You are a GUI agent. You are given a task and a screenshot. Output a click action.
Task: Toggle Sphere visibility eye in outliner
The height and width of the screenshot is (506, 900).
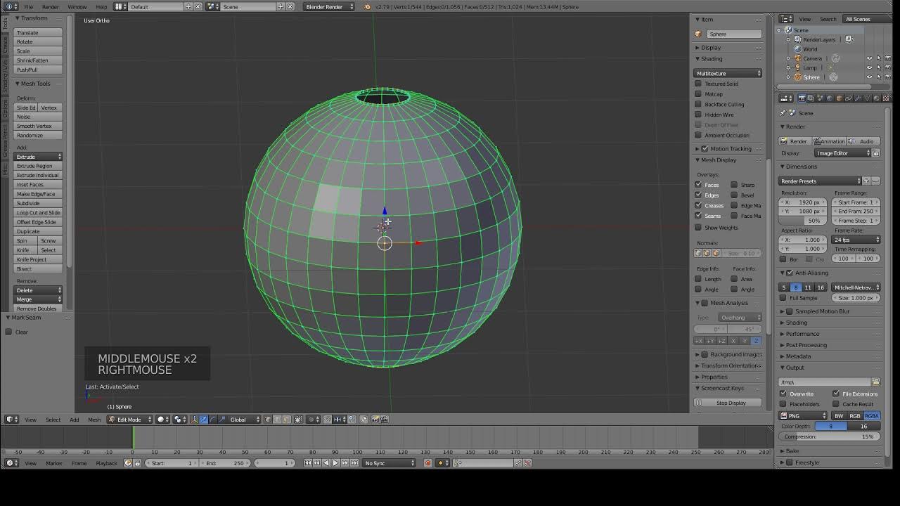click(869, 77)
